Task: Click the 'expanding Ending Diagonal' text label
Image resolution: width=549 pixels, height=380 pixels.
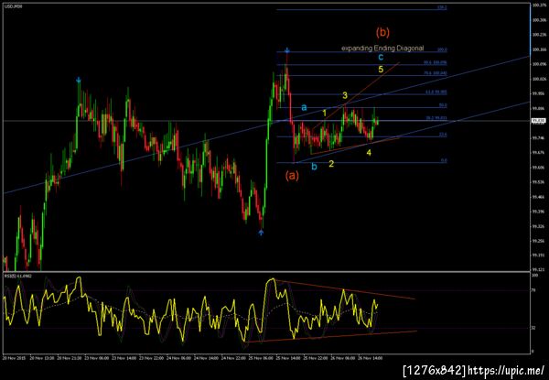Action: (x=382, y=49)
